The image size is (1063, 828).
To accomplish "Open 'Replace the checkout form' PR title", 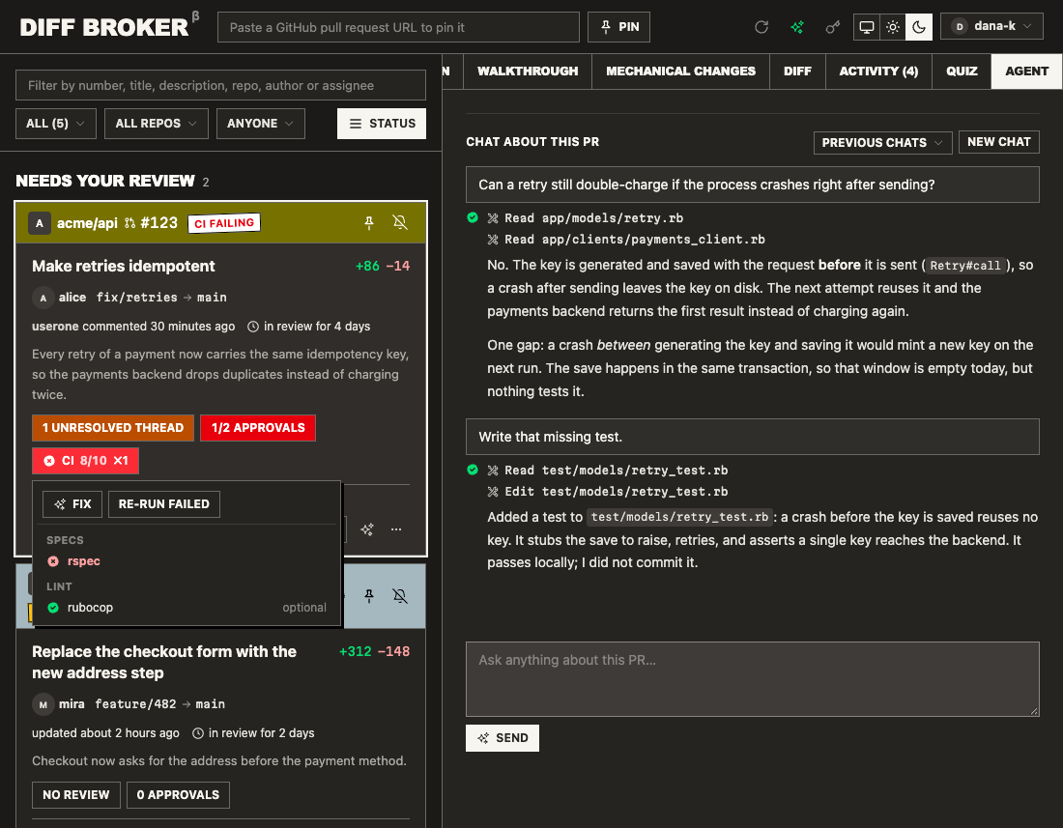I will click(x=164, y=662).
